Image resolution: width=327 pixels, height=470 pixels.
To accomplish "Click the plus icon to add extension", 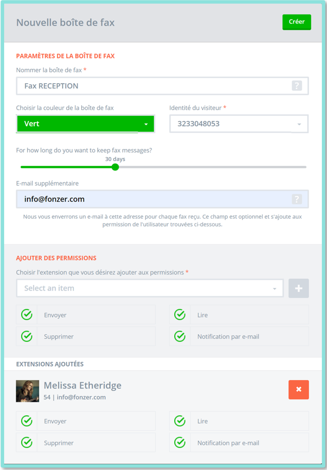I will click(298, 289).
